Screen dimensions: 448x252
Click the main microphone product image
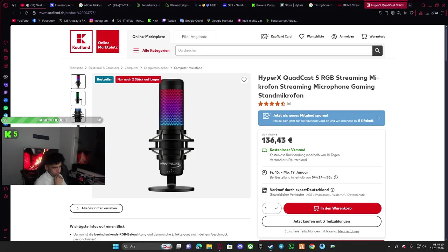coord(171,136)
